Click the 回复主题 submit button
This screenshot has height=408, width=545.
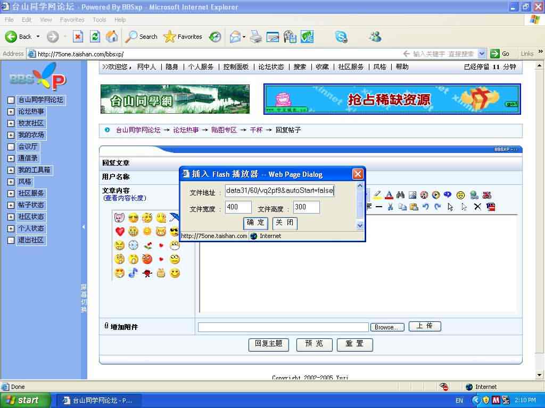269,344
